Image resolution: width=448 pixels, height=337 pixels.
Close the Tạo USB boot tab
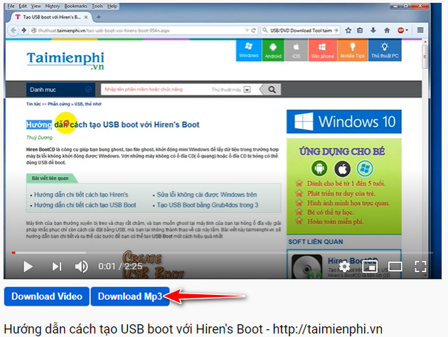pos(86,17)
